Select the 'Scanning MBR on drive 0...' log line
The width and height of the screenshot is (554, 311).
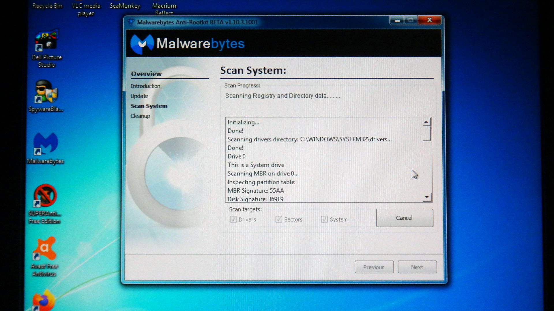point(263,174)
